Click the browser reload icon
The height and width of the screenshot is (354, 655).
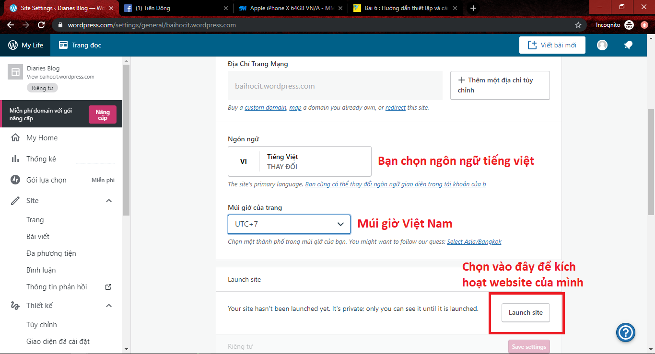(41, 25)
